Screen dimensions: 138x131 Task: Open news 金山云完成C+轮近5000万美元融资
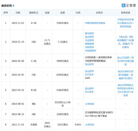(x=126, y=61)
